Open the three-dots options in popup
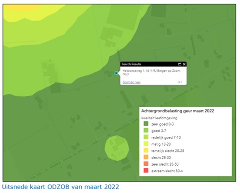Viewport: 240px width, 193px height. click(180, 82)
